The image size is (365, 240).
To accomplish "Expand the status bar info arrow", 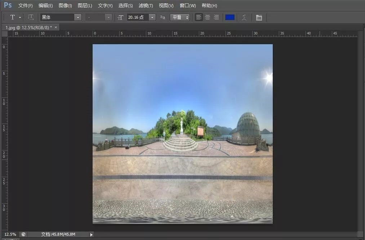I will (92, 235).
